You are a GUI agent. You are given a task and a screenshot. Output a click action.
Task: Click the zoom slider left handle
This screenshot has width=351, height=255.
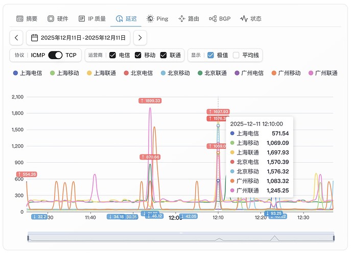click(28, 238)
